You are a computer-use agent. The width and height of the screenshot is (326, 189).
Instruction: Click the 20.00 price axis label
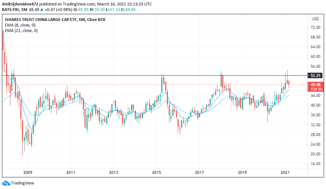point(315,154)
